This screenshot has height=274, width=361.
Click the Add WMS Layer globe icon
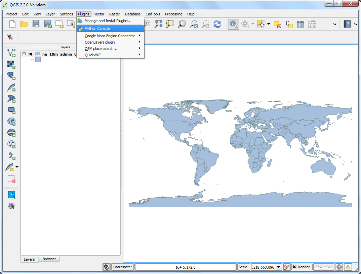11,121
